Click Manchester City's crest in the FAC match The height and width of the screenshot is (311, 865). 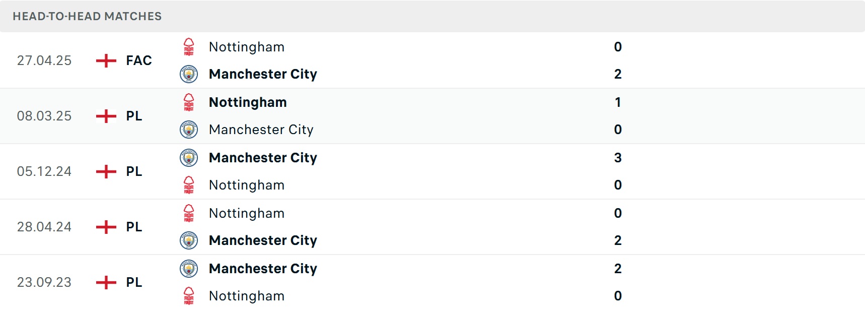(189, 74)
